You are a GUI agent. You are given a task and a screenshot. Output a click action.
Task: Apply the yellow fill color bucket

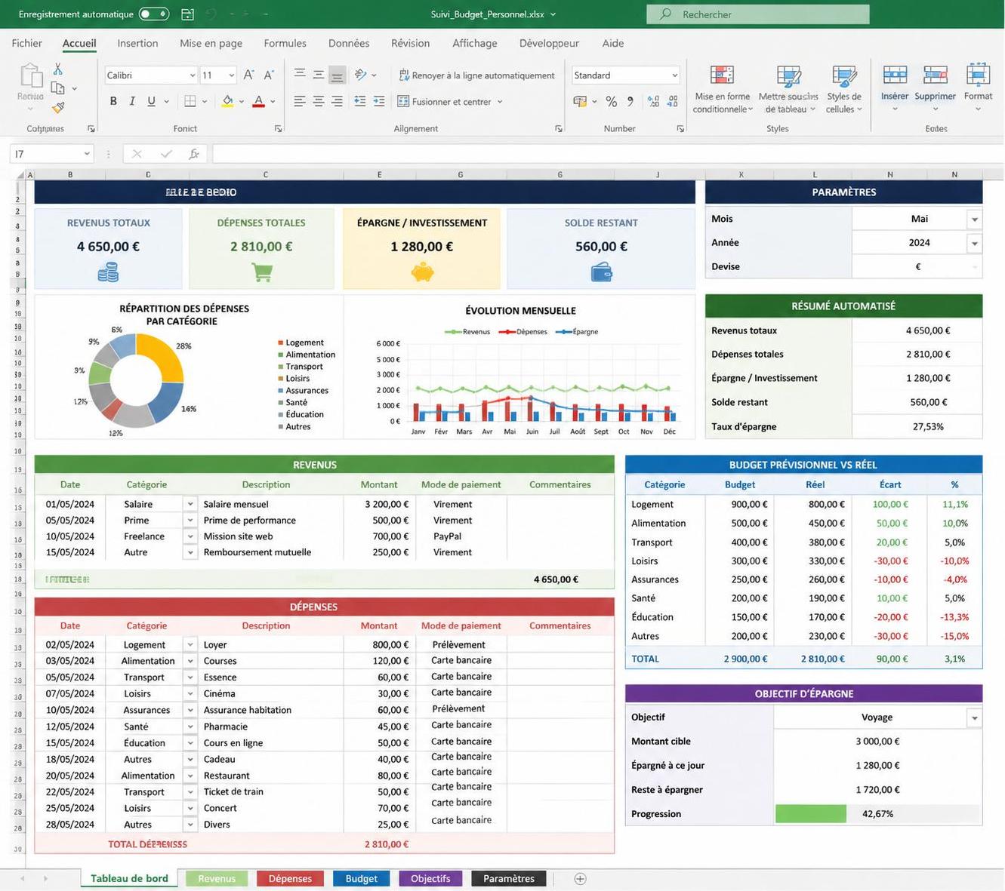click(227, 101)
